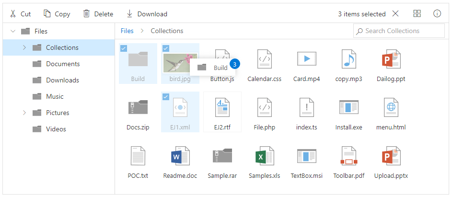Navigate to Files breadcrumb link
The image size is (453, 197).
(127, 31)
